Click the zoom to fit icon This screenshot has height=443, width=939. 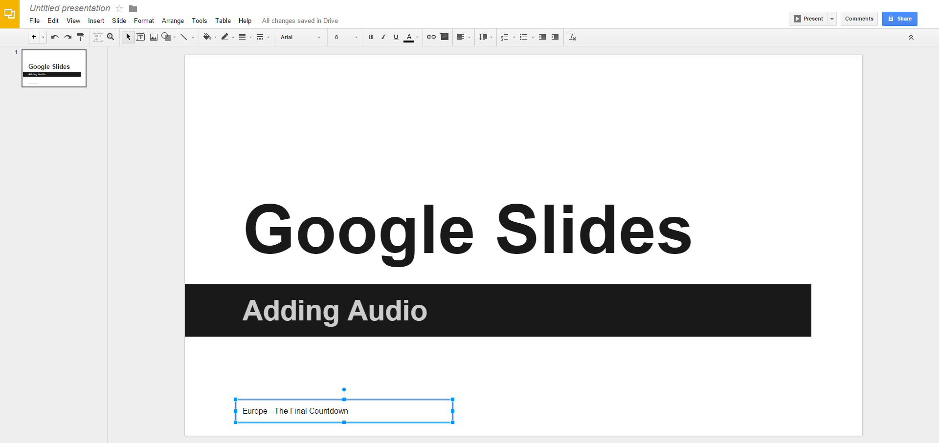pyautogui.click(x=98, y=37)
